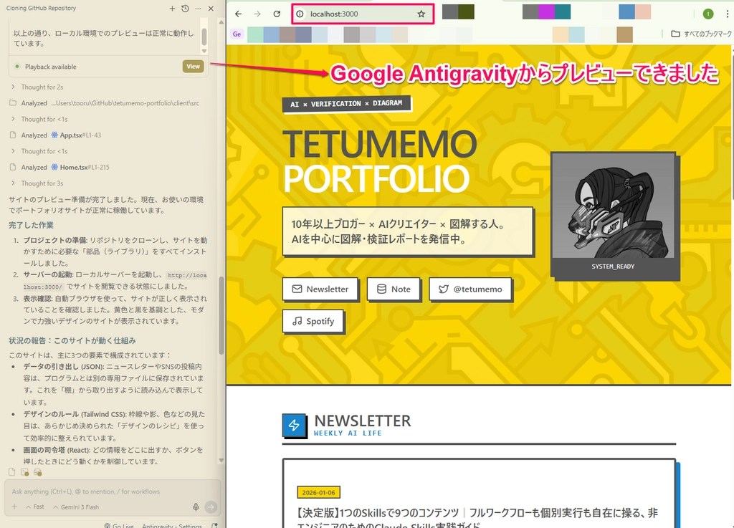Image resolution: width=734 pixels, height=528 pixels.
Task: Open the analyzed App.tsx file reference
Action: point(80,135)
